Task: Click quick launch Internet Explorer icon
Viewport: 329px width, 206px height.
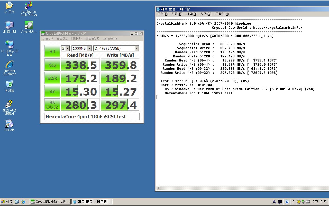Action: (23, 202)
